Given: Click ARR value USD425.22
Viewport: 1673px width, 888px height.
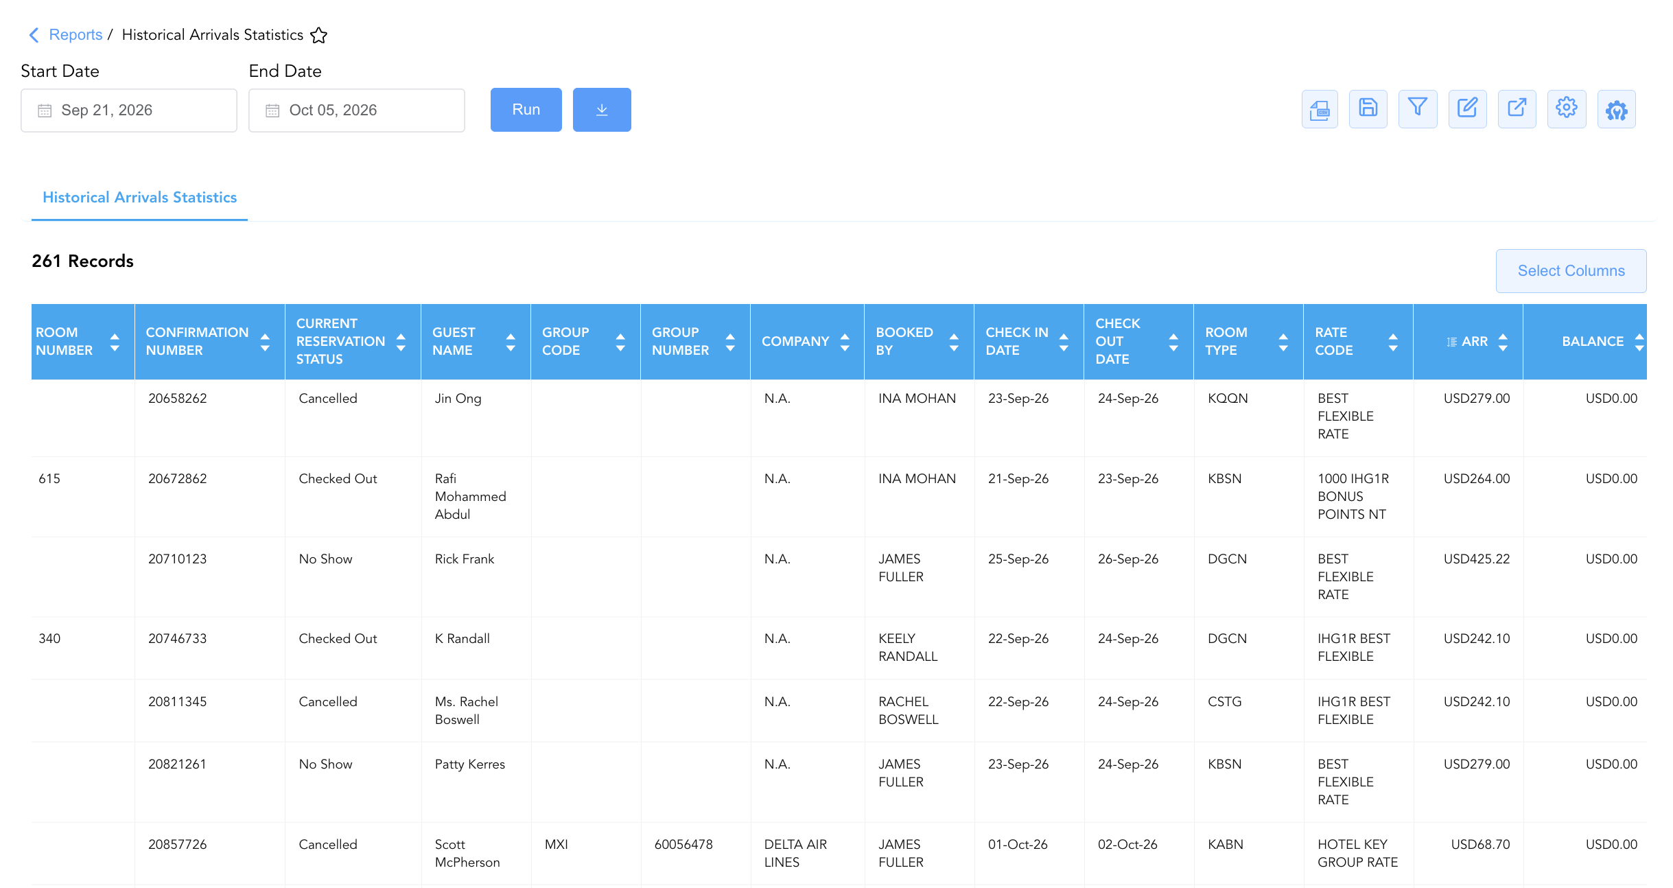Looking at the screenshot, I should click(x=1477, y=559).
